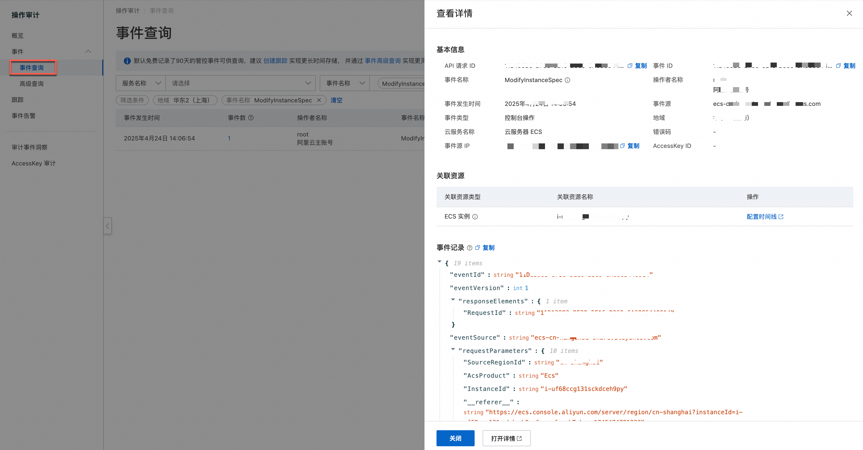The width and height of the screenshot is (863, 450).
Task: Click the 控制台操作 event type value
Action: (520, 118)
